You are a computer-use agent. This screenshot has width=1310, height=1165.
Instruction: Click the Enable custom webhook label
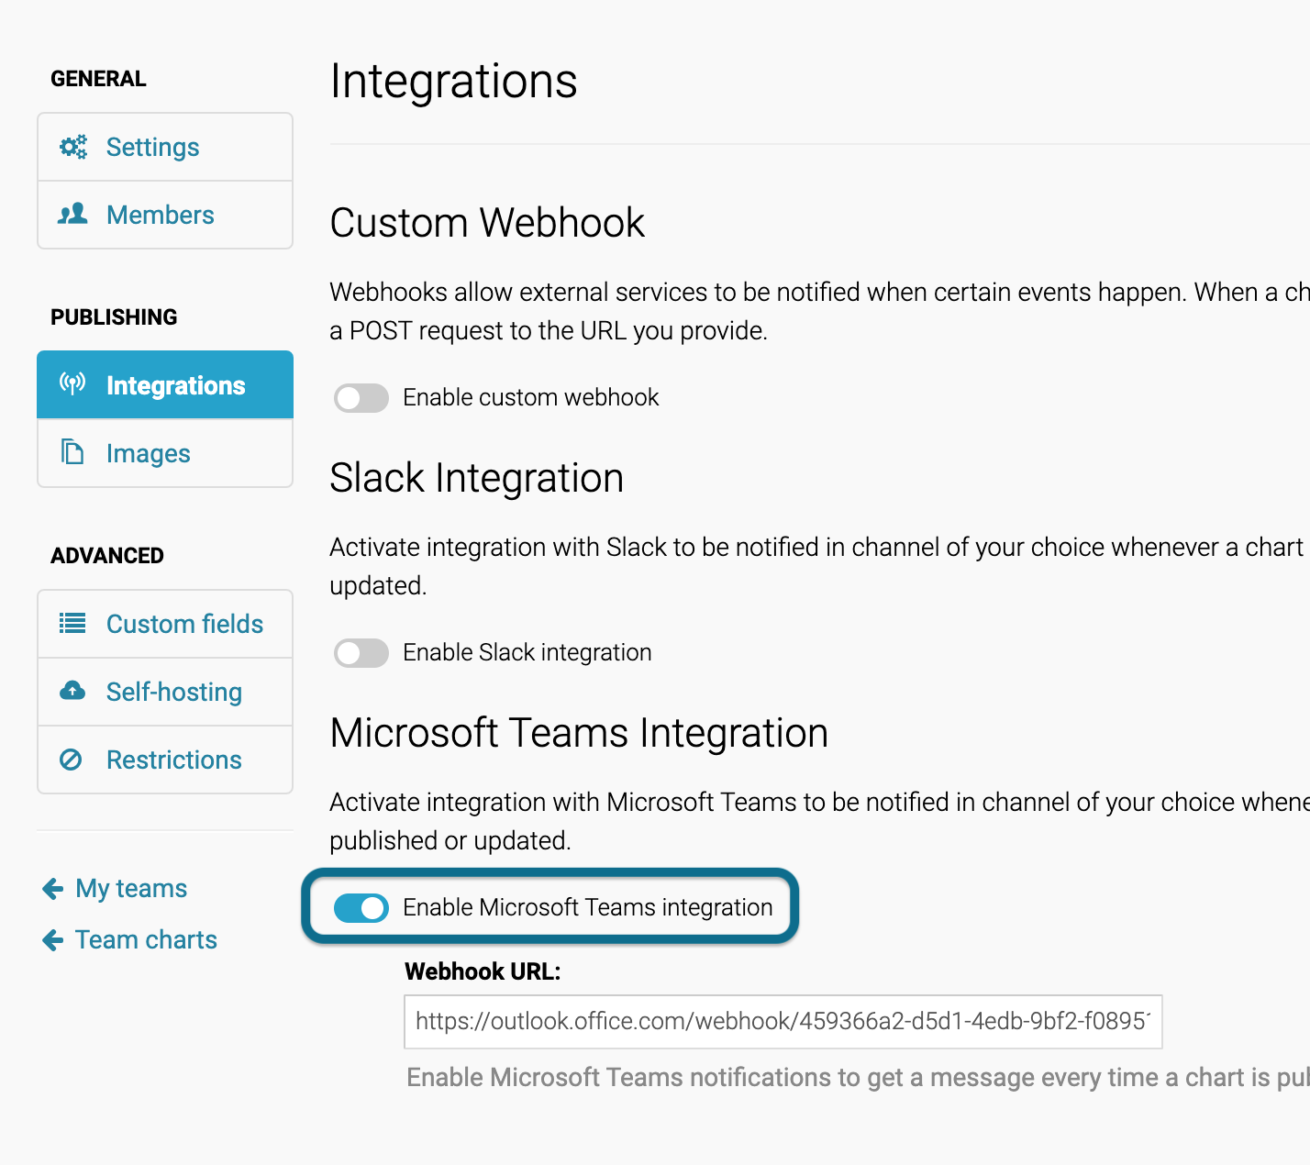(x=531, y=397)
